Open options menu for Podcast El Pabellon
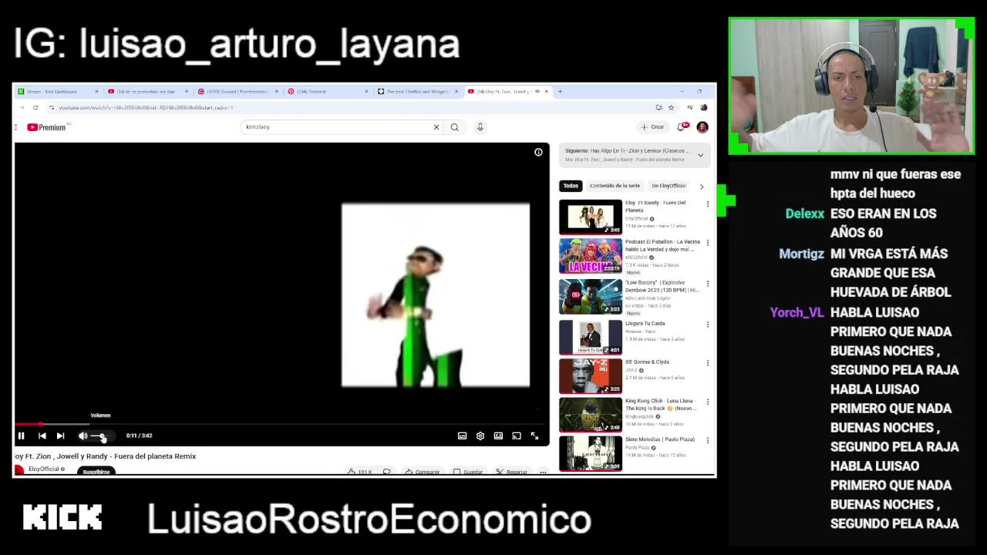 pyautogui.click(x=707, y=244)
